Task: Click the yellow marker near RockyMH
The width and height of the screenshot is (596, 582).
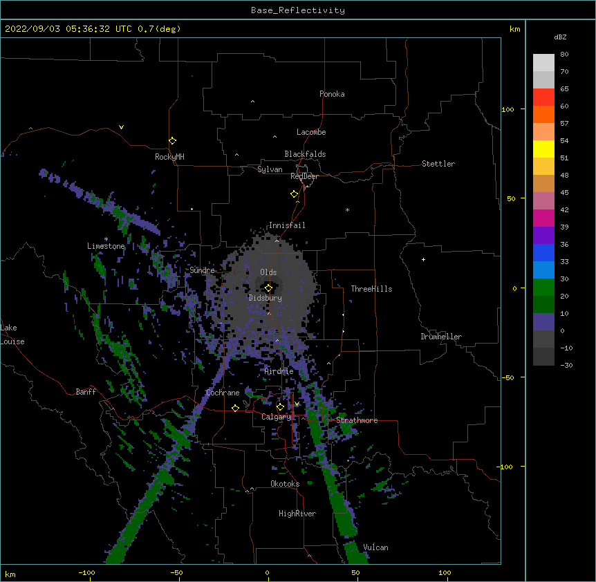Action: click(172, 141)
